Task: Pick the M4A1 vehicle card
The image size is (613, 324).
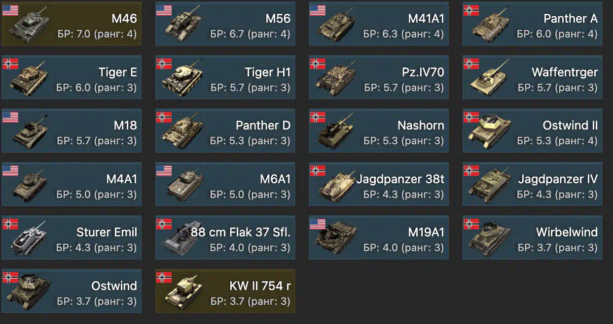Action: [x=72, y=184]
